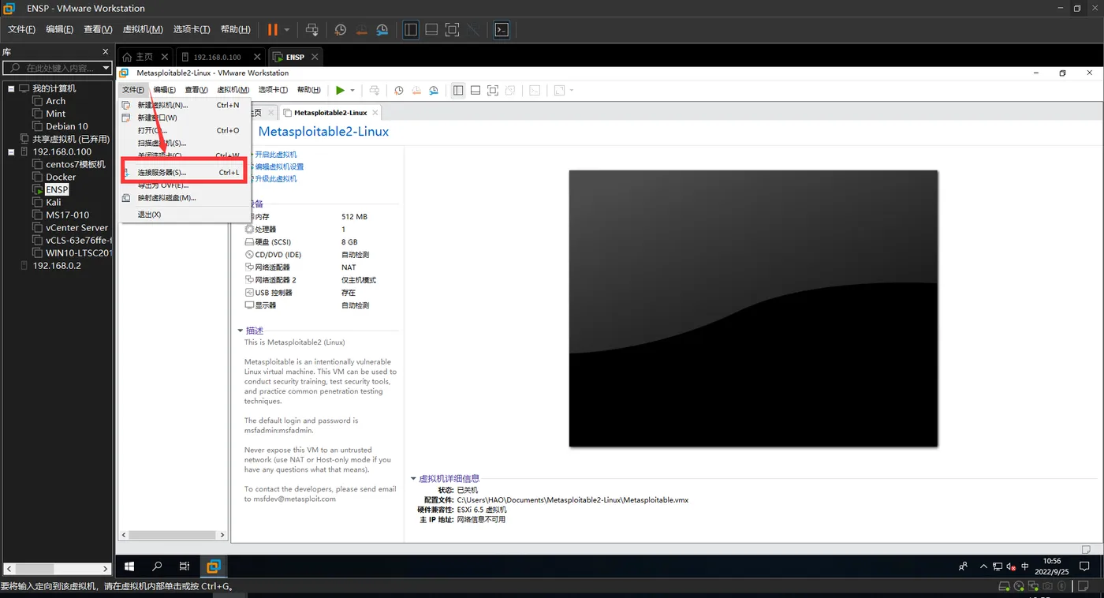
Task: Select the Mint virtual machine
Action: pyautogui.click(x=55, y=114)
